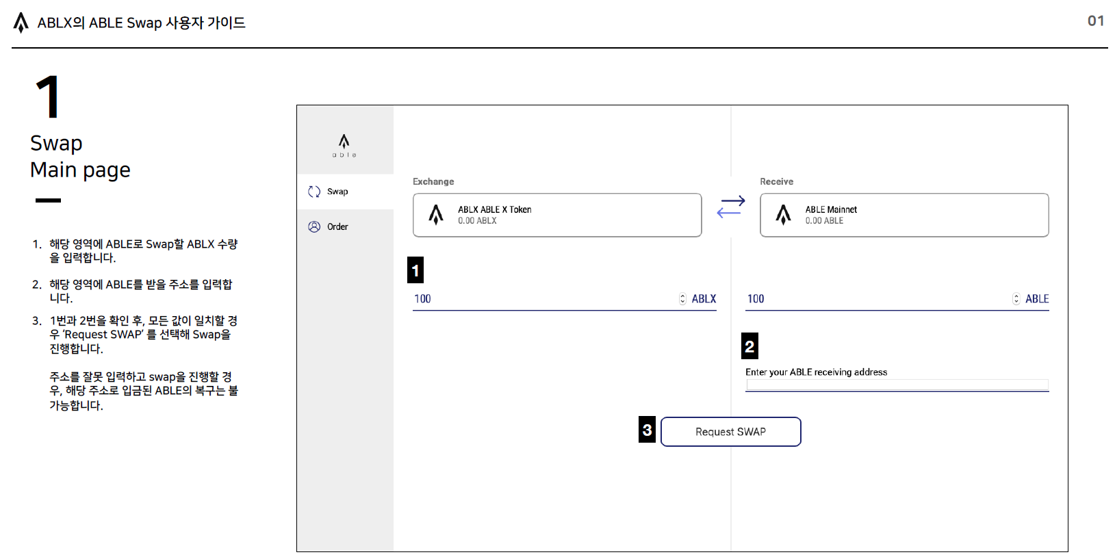
Task: Click the able logo in the sidebar
Action: coord(344,144)
